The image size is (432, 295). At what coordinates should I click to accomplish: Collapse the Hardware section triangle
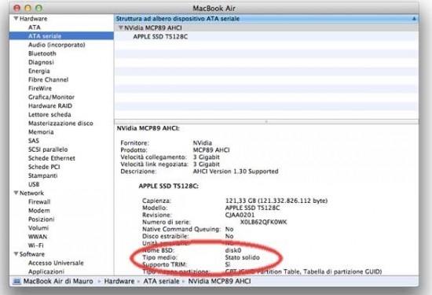[x=16, y=19]
